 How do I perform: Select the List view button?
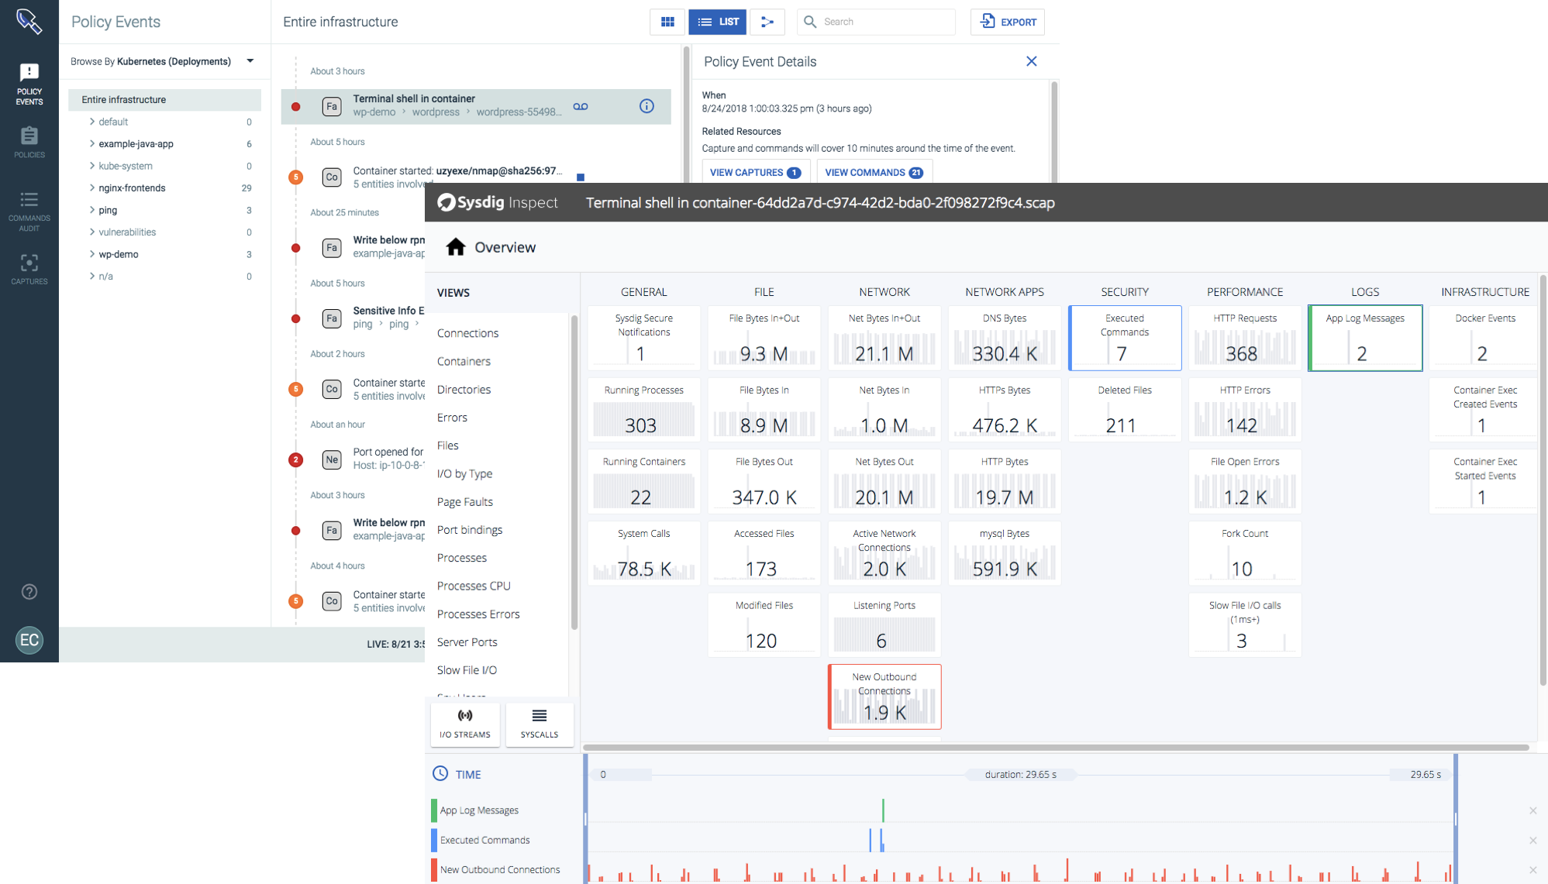click(718, 22)
